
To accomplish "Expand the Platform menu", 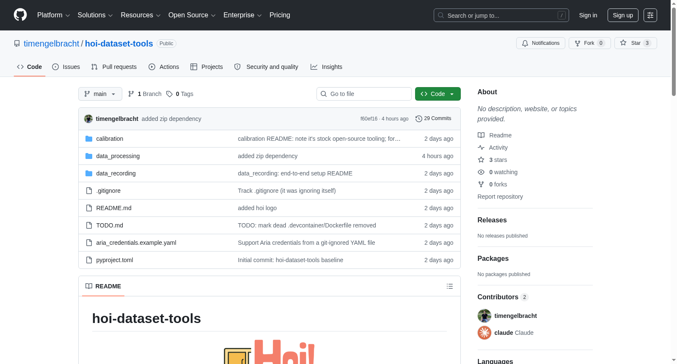I will click(53, 15).
